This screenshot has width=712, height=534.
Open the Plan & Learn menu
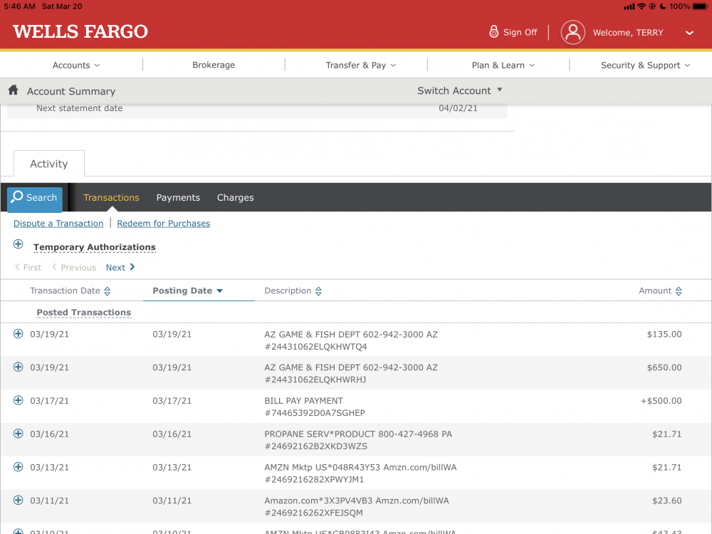pyautogui.click(x=503, y=65)
